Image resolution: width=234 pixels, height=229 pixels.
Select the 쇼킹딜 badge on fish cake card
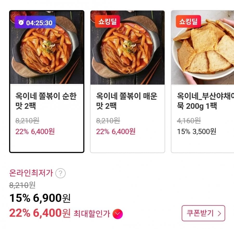[x=188, y=22]
